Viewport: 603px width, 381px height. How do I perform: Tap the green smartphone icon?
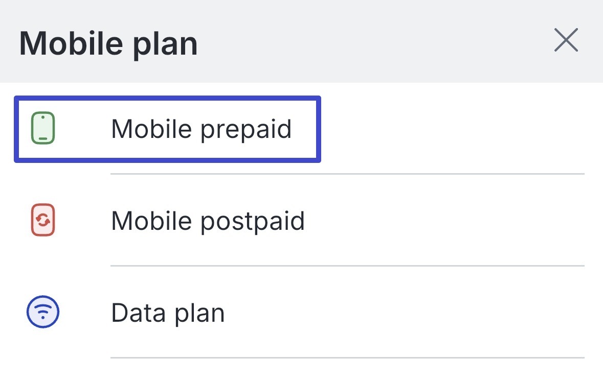43,129
